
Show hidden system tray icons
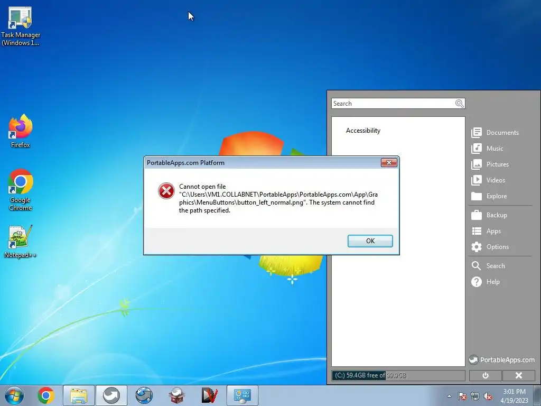click(x=449, y=396)
